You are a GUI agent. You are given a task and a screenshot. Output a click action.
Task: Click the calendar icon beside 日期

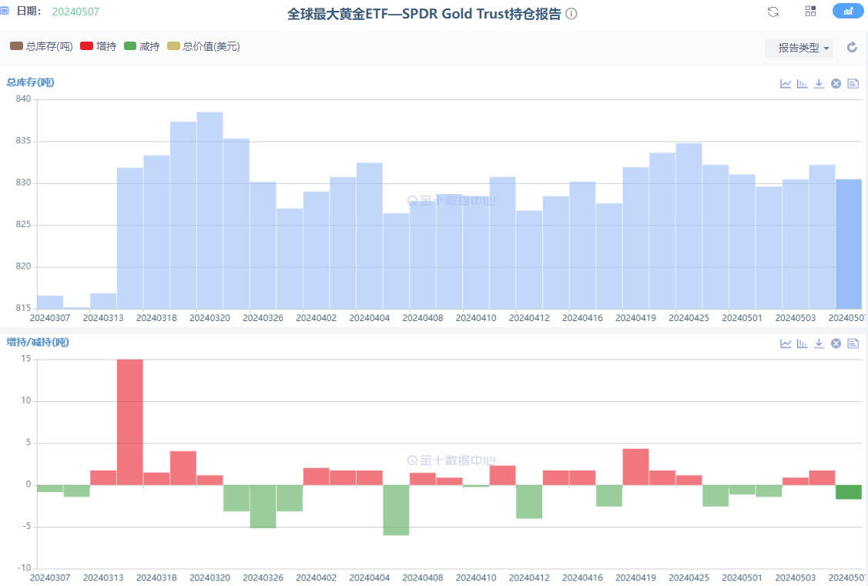click(x=5, y=11)
